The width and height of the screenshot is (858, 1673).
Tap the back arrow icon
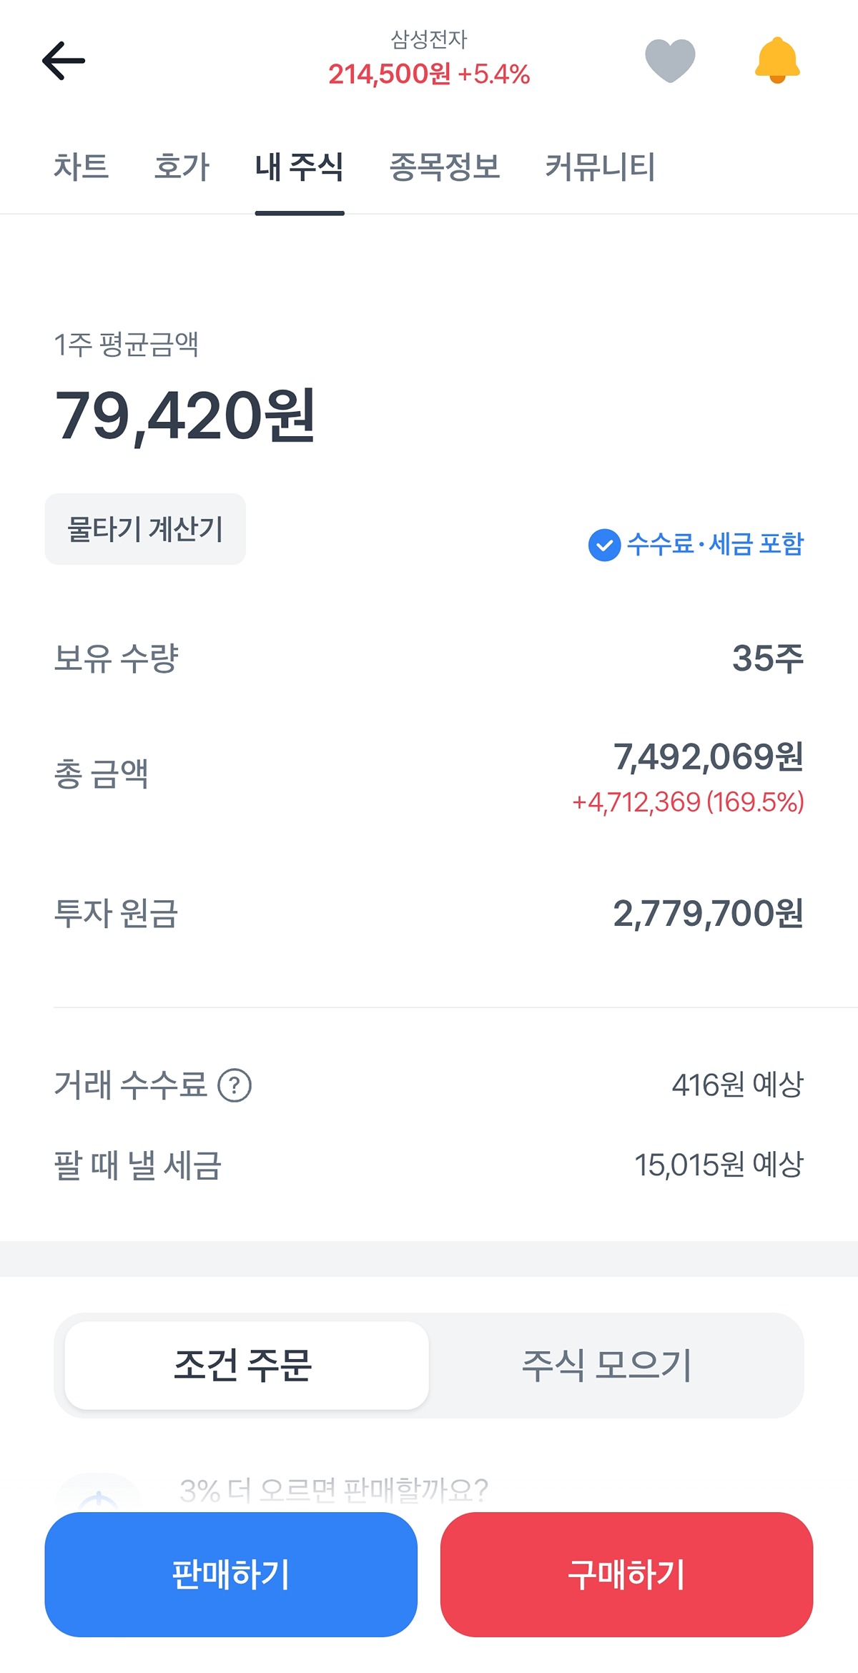tap(64, 61)
